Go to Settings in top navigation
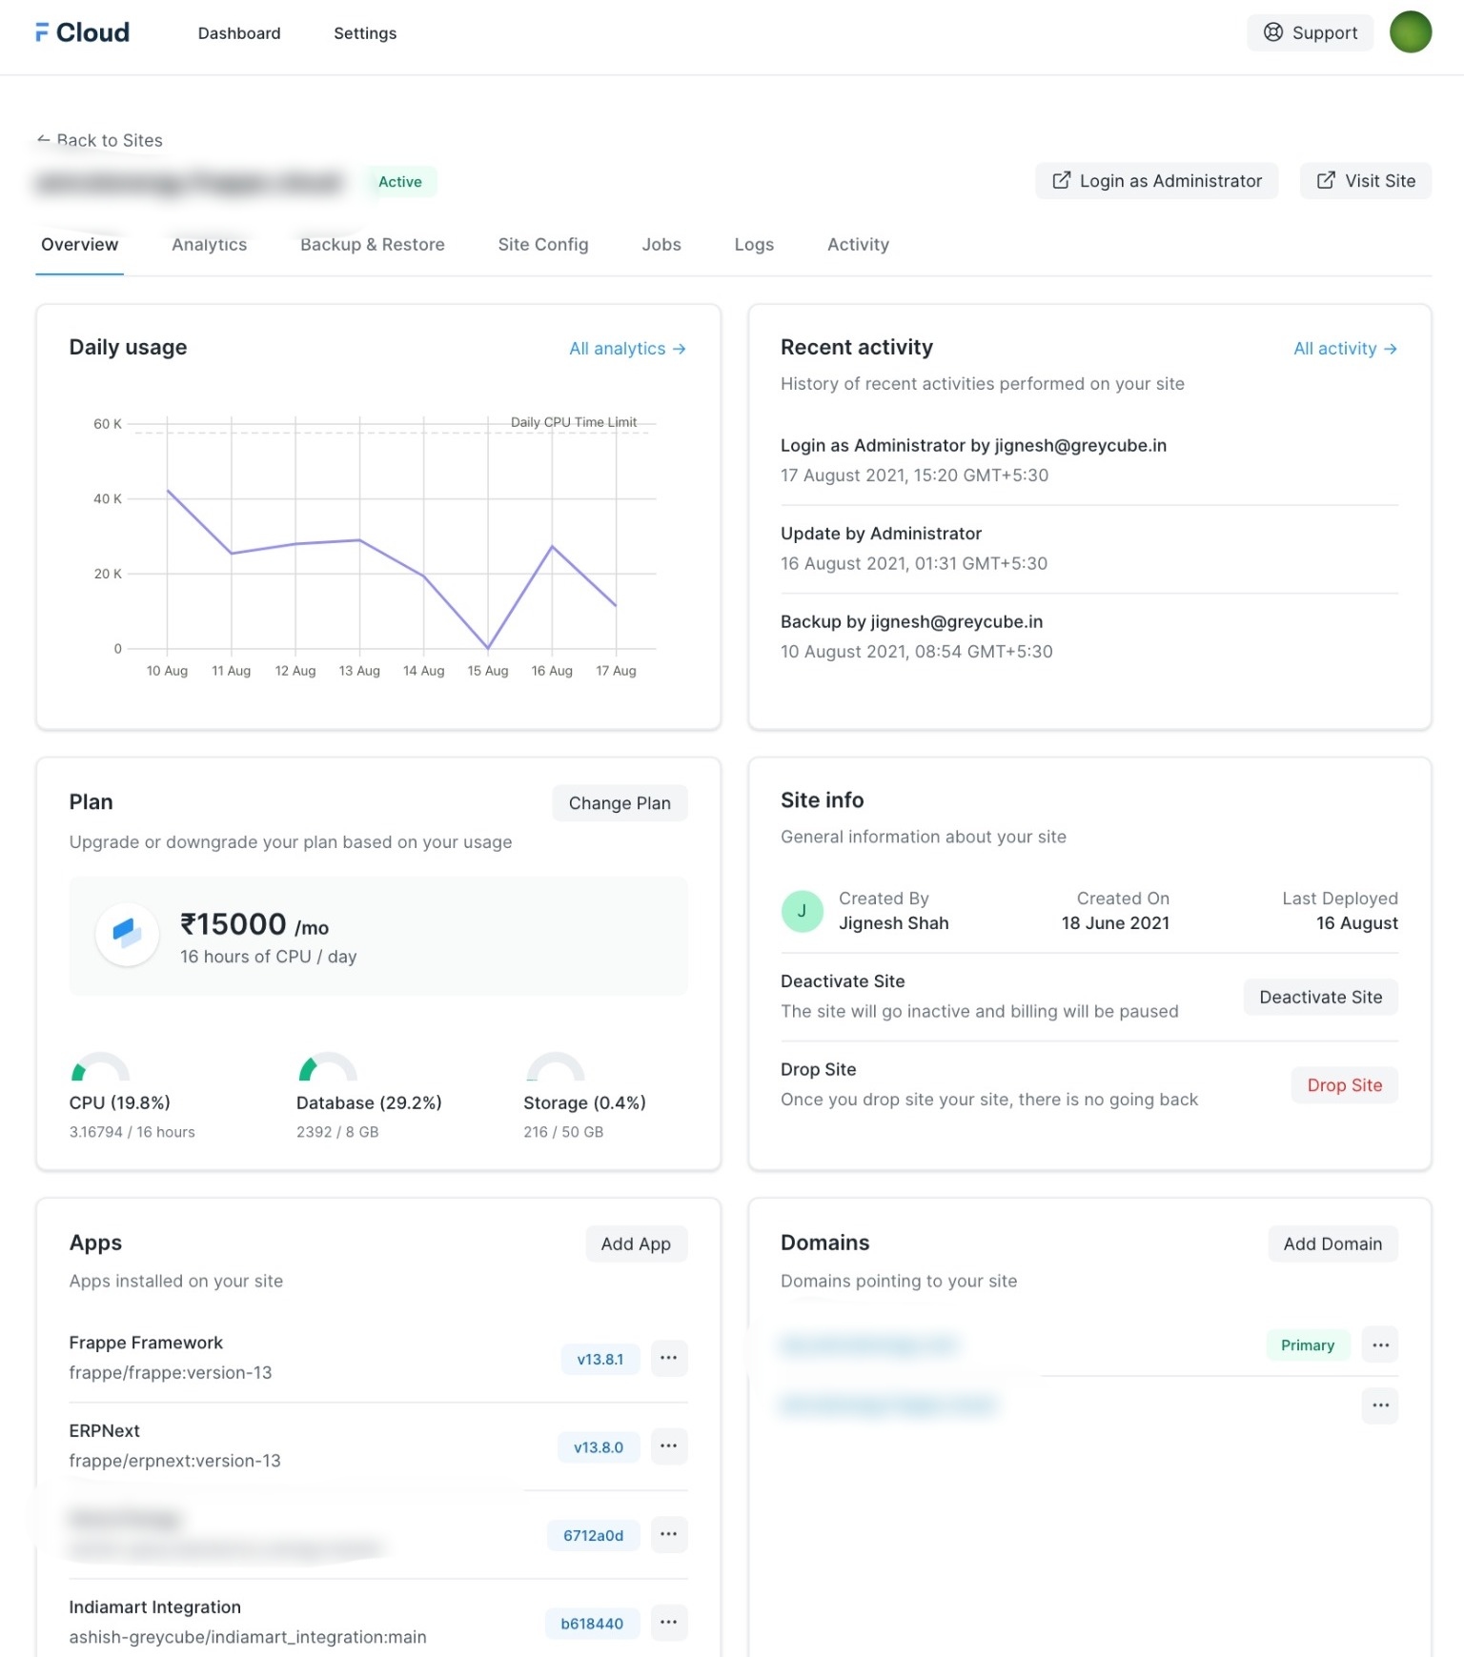Image resolution: width=1464 pixels, height=1657 pixels. click(x=364, y=33)
